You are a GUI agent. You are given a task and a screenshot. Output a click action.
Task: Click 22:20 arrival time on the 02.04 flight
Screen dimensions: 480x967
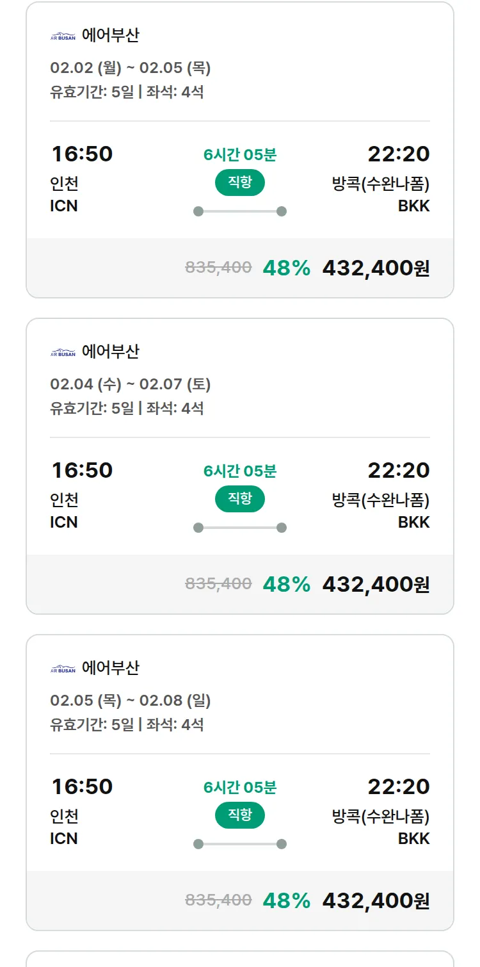click(398, 471)
